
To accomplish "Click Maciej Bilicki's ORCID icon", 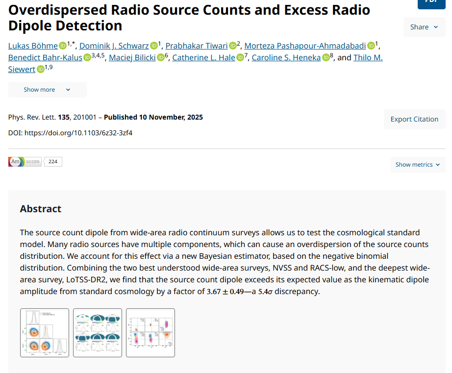I will point(161,58).
